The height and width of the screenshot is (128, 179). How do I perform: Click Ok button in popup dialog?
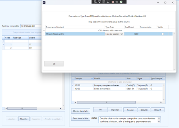click(x=54, y=64)
